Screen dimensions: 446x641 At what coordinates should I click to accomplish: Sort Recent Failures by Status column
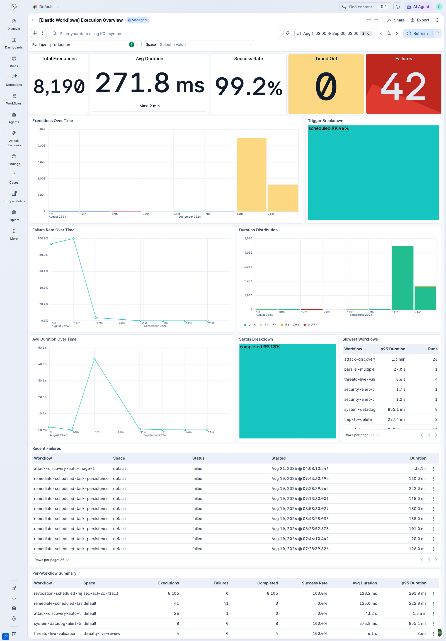point(198,458)
